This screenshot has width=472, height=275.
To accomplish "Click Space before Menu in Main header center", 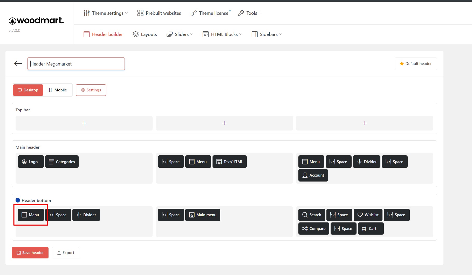I will [x=171, y=162].
